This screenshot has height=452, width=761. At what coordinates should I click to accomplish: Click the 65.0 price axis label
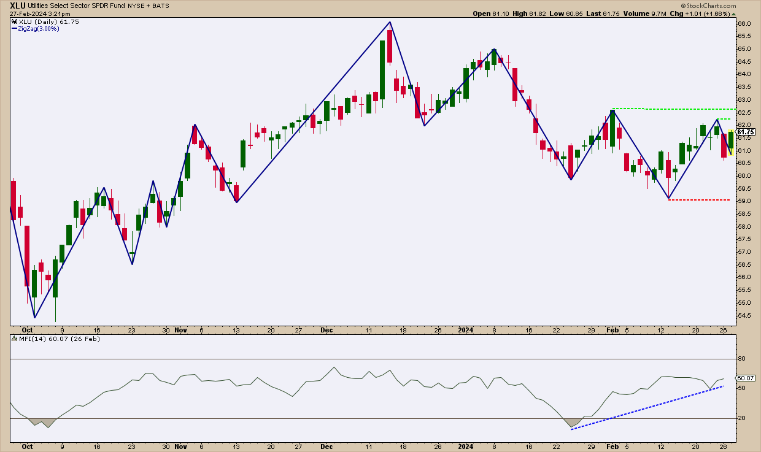coord(743,48)
